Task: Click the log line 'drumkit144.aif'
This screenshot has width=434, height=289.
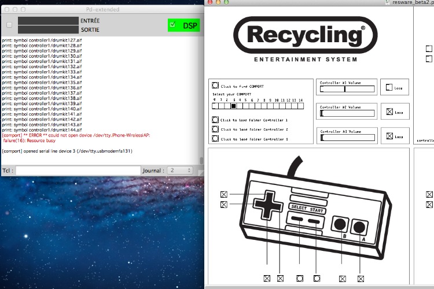Action: click(x=42, y=130)
